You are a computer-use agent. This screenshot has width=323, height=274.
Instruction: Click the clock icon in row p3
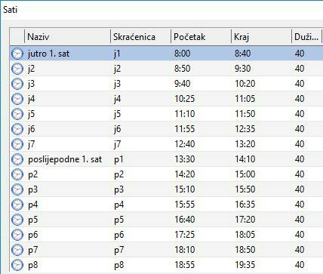[17, 189]
